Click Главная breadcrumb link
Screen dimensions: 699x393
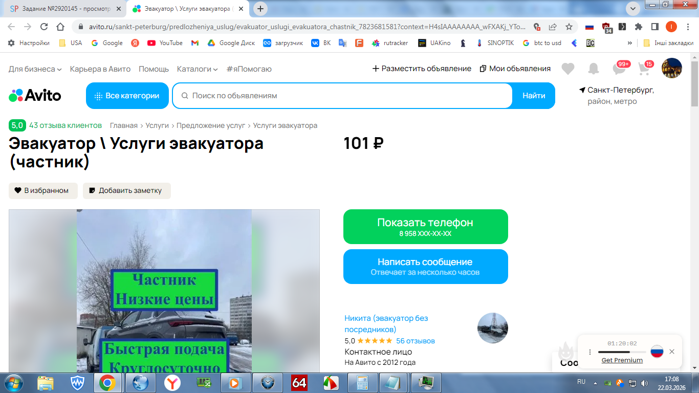click(x=124, y=125)
